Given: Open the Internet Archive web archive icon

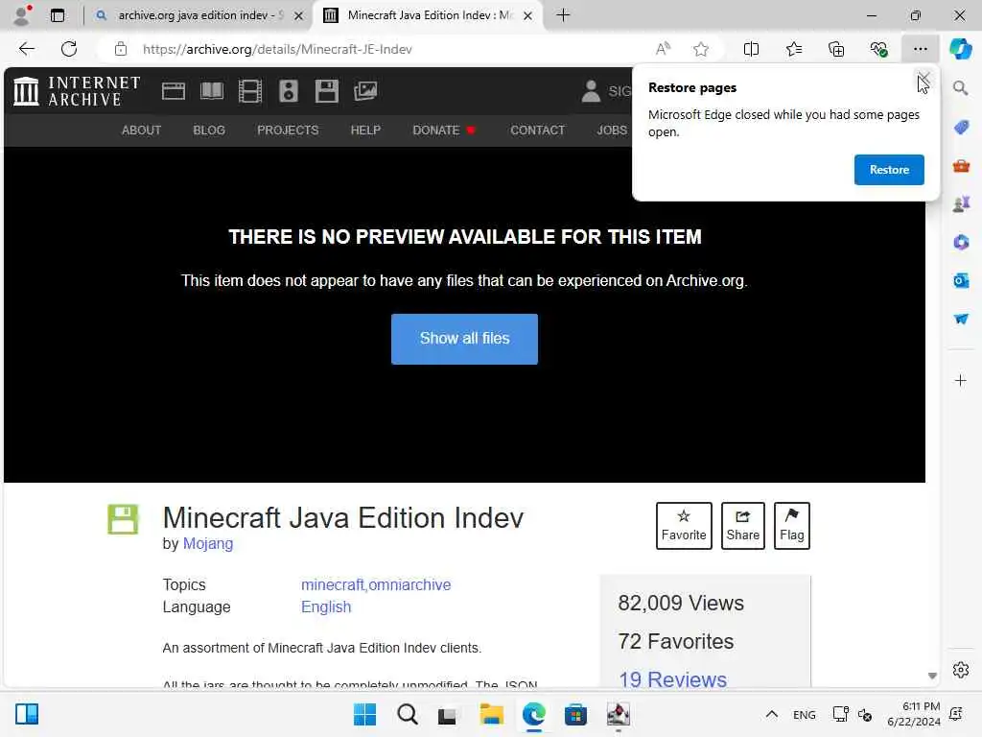Looking at the screenshot, I should click(173, 91).
